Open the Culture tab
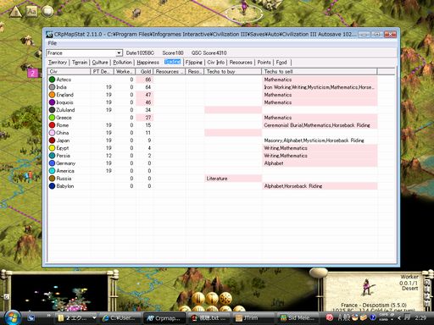This screenshot has height=325, width=434. coord(100,63)
